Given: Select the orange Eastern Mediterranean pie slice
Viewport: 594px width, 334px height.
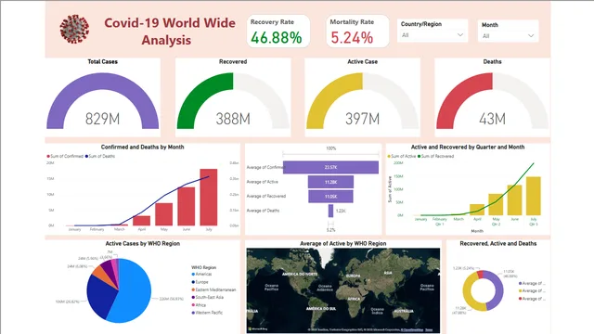Looking at the screenshot, I should pyautogui.click(x=104, y=275).
